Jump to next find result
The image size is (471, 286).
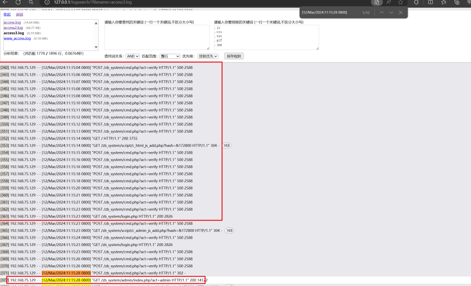(391, 12)
